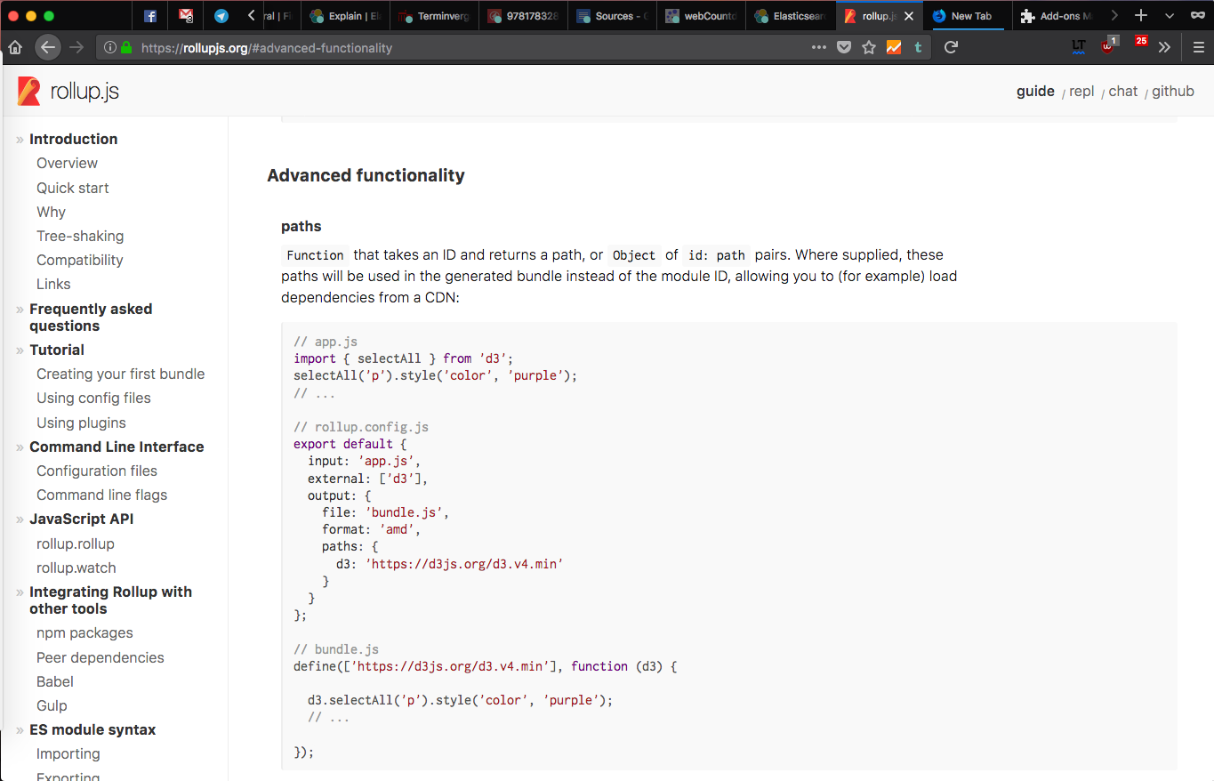Open the LanguageTool extension

click(1079, 47)
